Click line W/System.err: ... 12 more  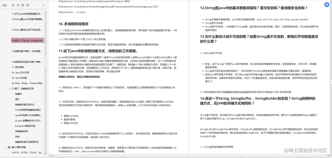click(x=72, y=12)
